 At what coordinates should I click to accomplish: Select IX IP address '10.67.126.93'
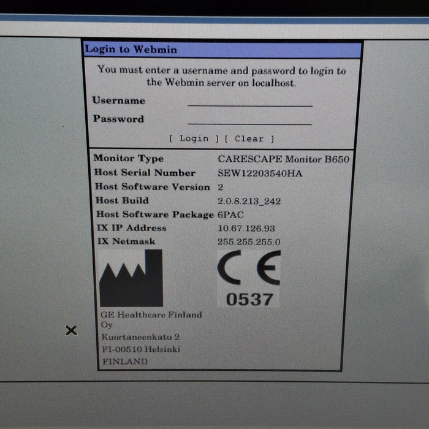[x=246, y=229]
